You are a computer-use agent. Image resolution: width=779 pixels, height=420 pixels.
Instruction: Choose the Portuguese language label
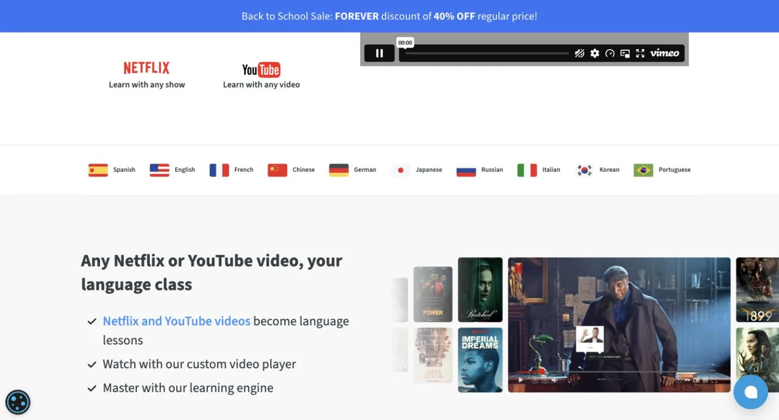[675, 170]
